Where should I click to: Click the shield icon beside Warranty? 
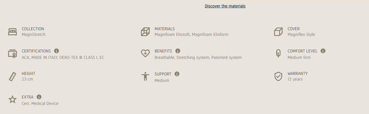tap(278, 77)
